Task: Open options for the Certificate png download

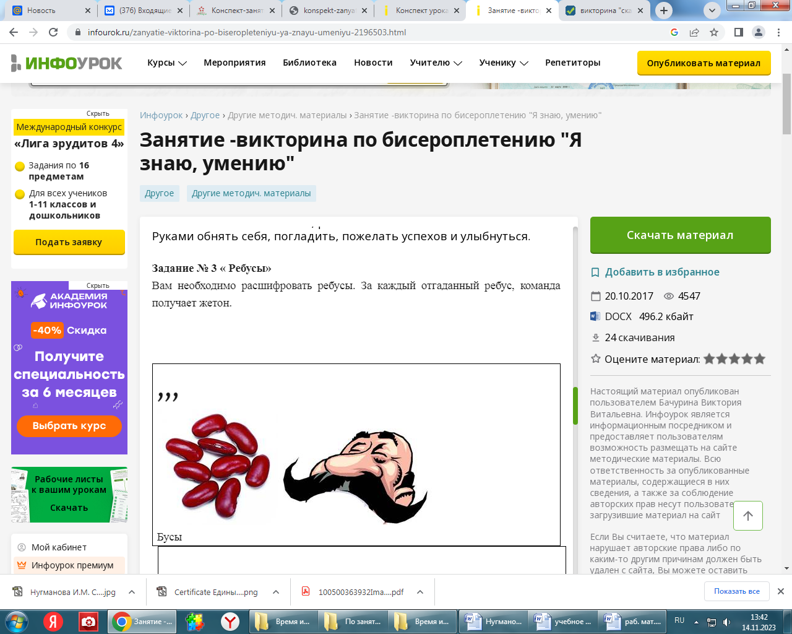Action: point(276,592)
